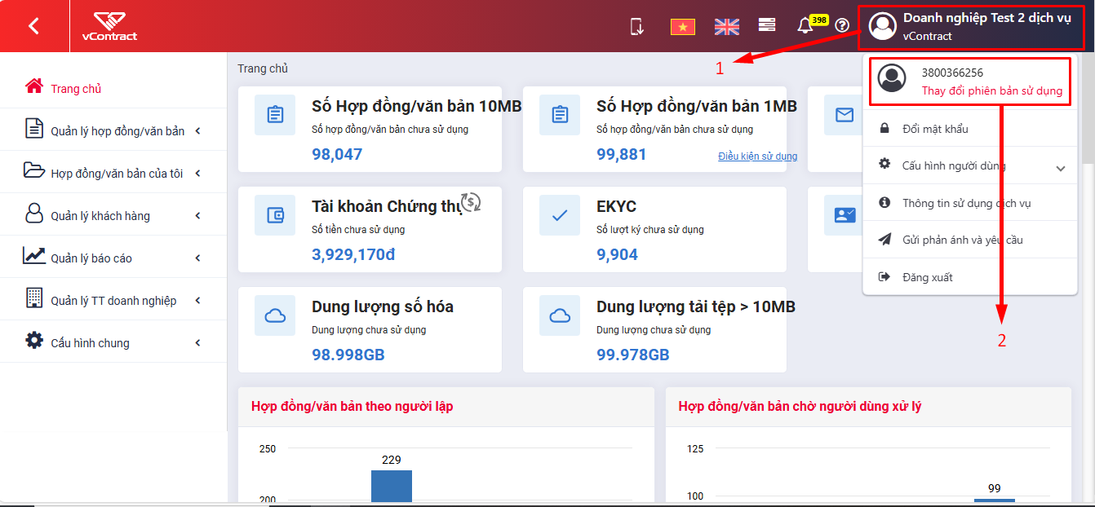Expand Cấu hình người dùng dropdown arrow

pyautogui.click(x=1061, y=169)
